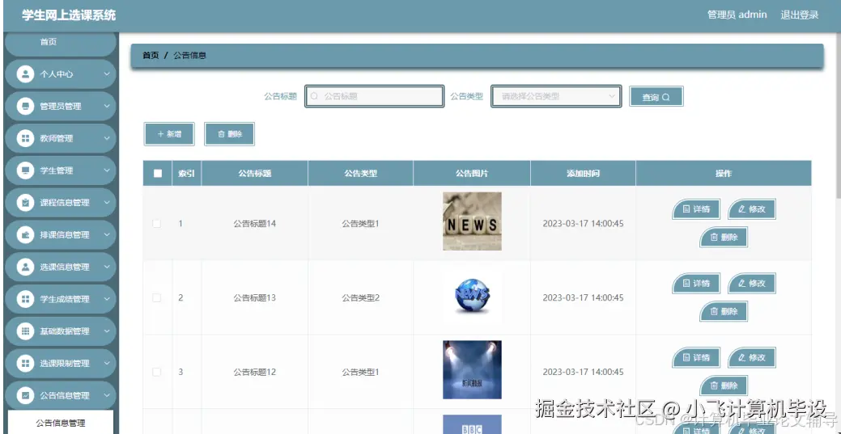Toggle the select-all checkbox in table header
This screenshot has width=841, height=434.
[158, 173]
